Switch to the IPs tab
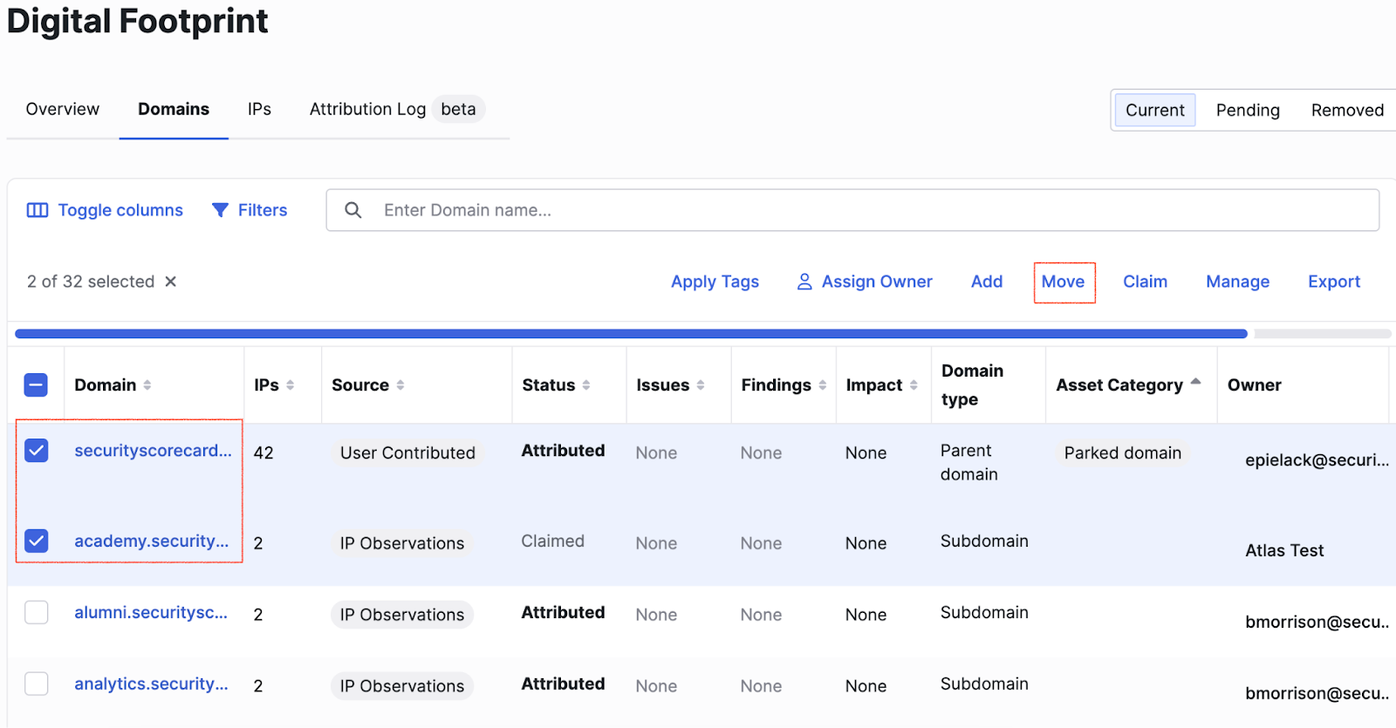Image resolution: width=1396 pixels, height=728 pixels. coord(259,109)
